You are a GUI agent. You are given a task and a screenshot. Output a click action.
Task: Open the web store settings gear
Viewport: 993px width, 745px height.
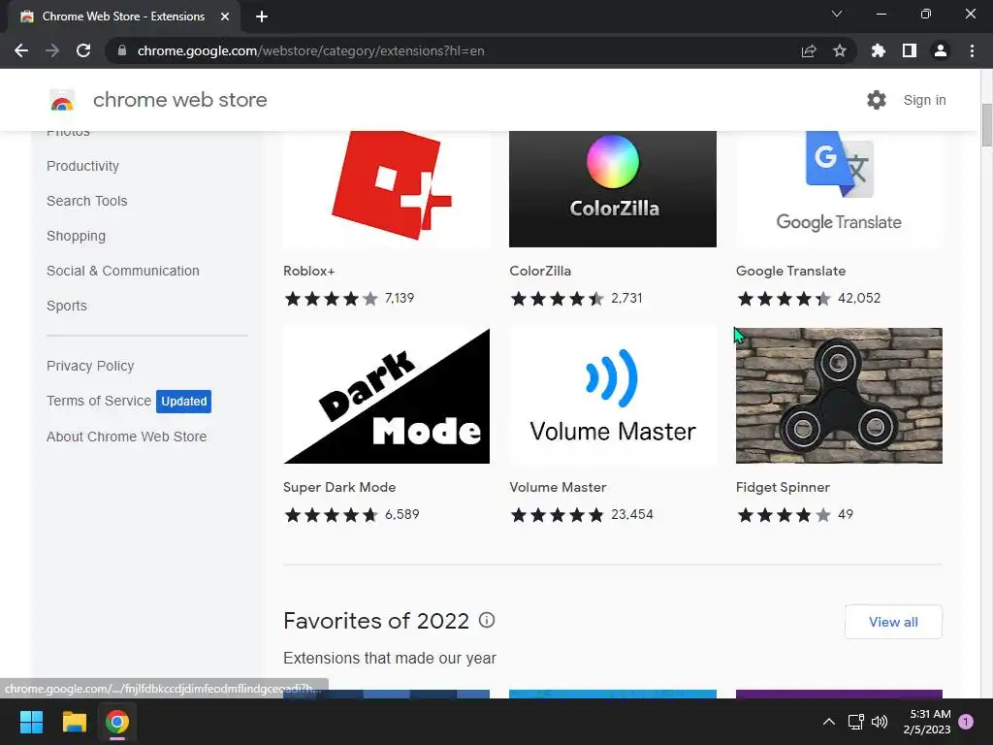coord(877,100)
